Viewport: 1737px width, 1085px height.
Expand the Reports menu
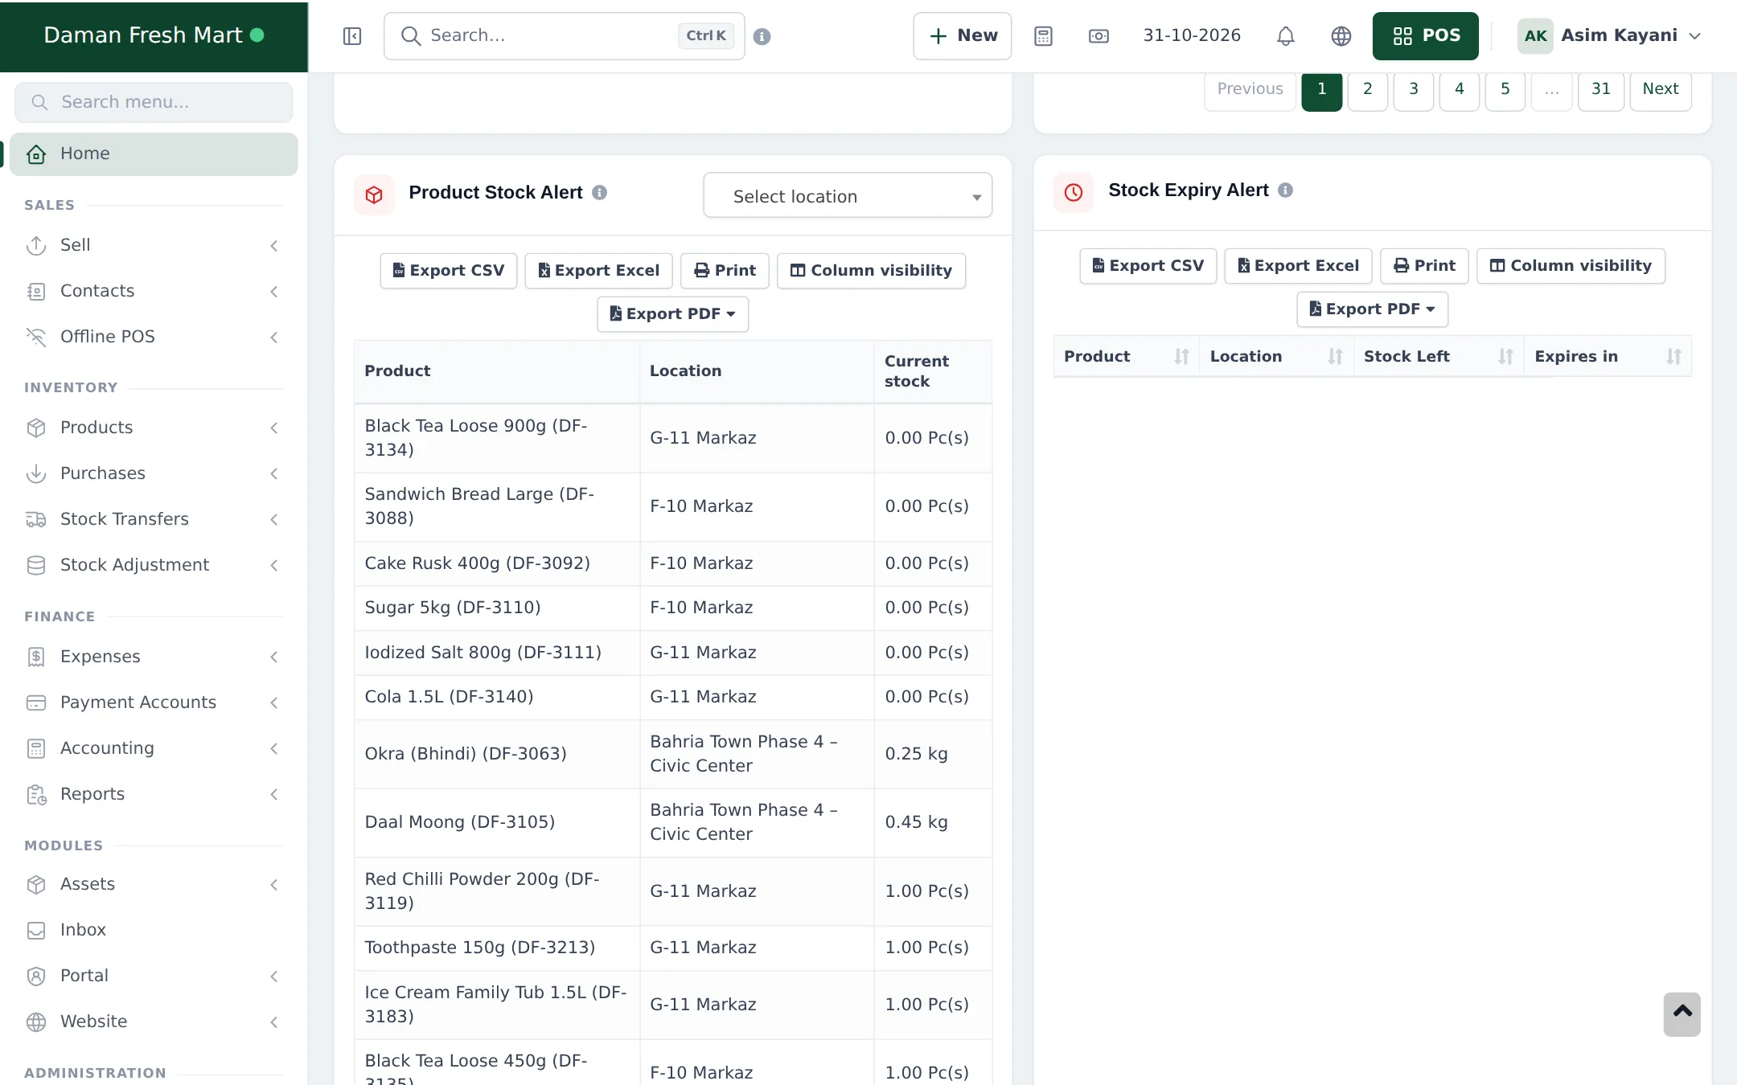(x=154, y=794)
